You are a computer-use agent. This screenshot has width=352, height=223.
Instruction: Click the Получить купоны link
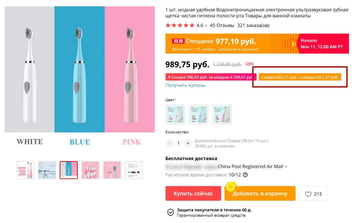tap(186, 85)
